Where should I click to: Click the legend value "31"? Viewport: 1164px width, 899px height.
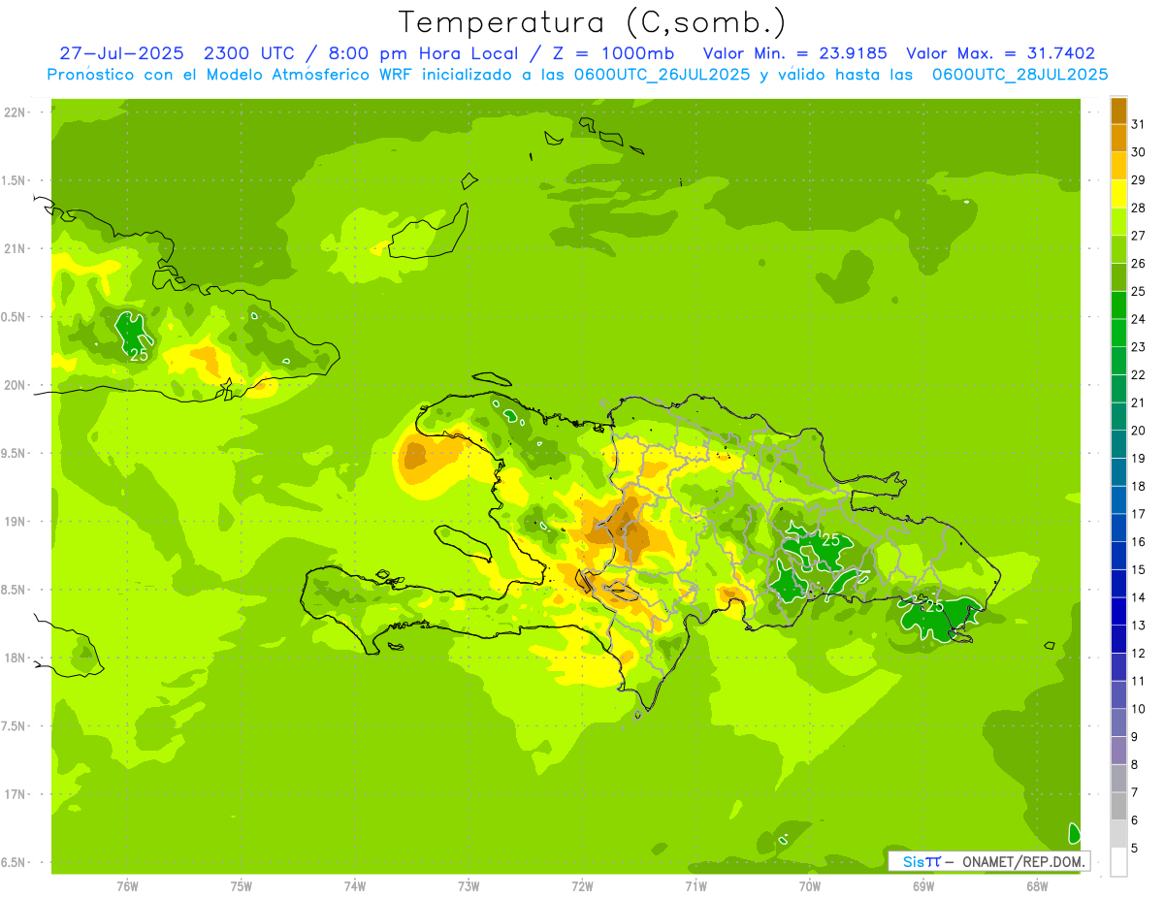[1138, 125]
